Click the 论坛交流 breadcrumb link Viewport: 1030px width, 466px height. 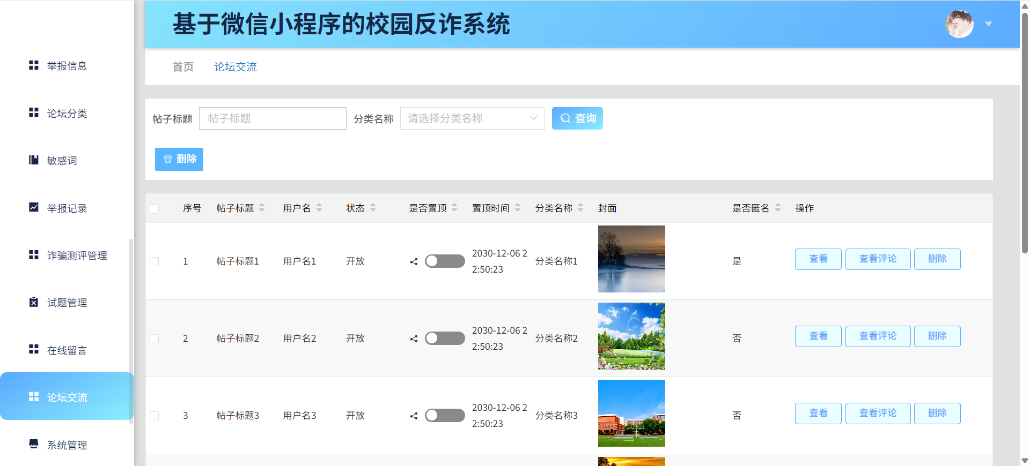tap(236, 67)
